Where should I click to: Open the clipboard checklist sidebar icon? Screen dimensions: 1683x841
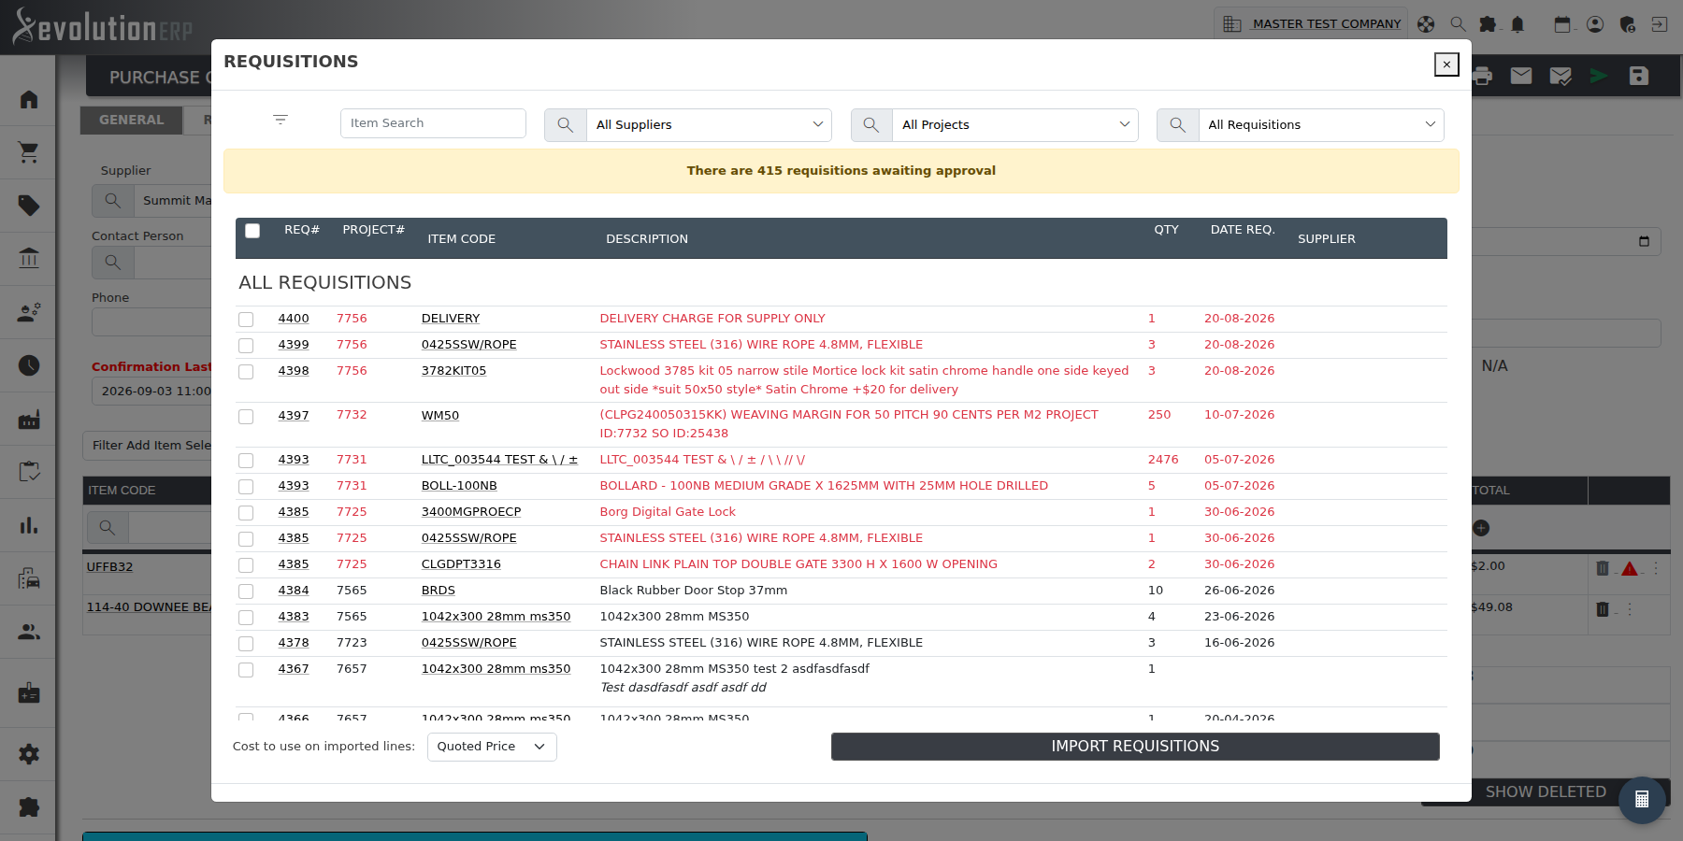(29, 472)
